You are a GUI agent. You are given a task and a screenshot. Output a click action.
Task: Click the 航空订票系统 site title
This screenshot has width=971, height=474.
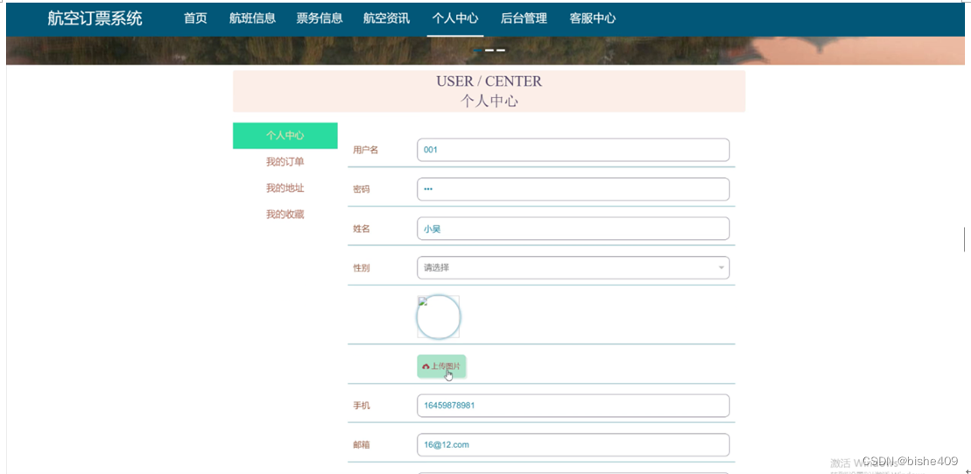[95, 18]
